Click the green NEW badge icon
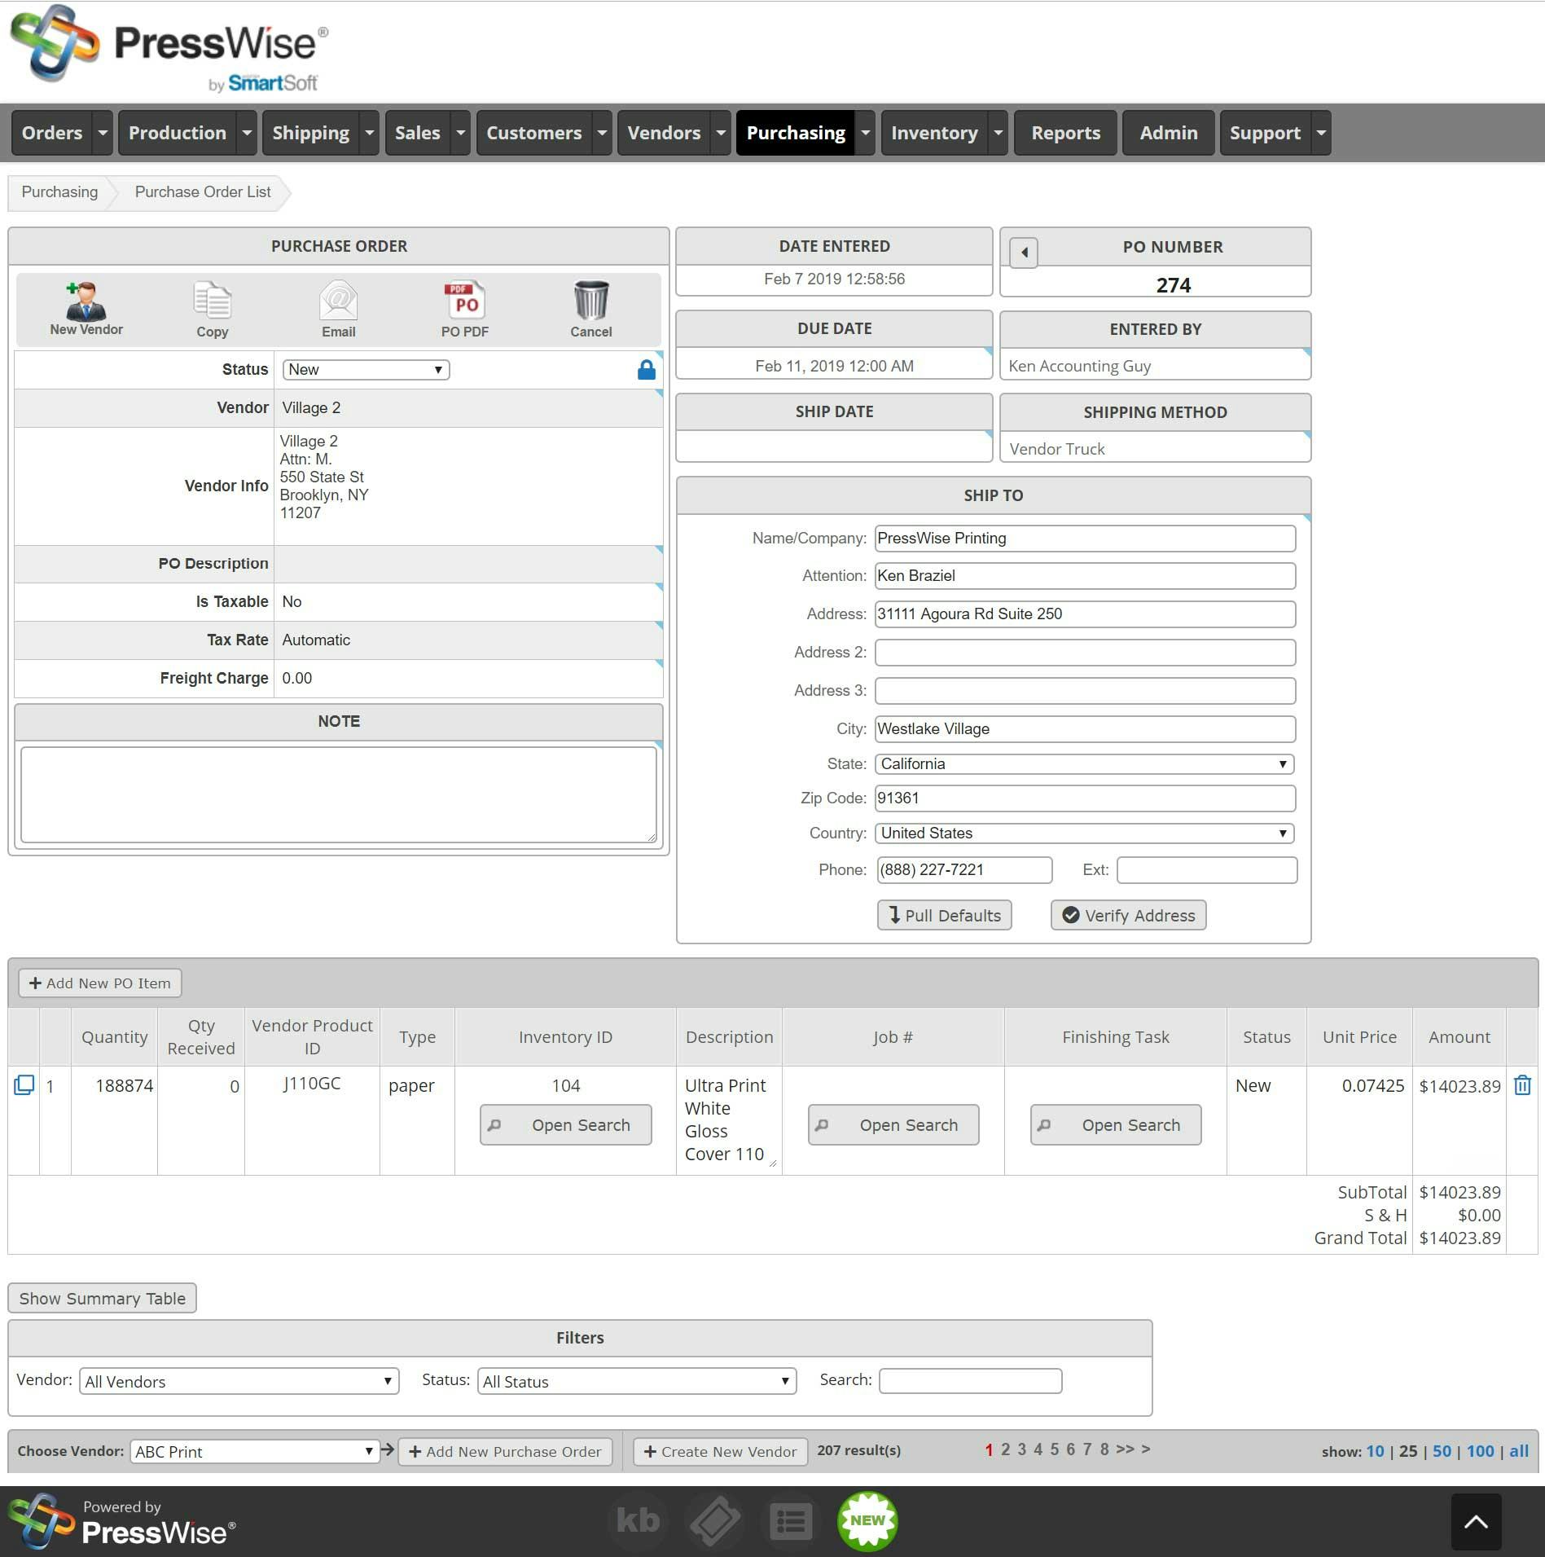This screenshot has height=1557, width=1545. [867, 1520]
